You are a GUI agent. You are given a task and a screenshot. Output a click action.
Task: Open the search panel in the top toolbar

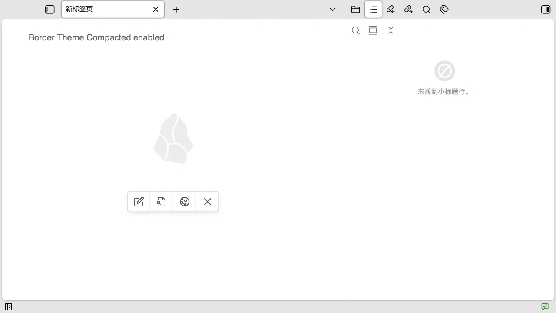[427, 10]
